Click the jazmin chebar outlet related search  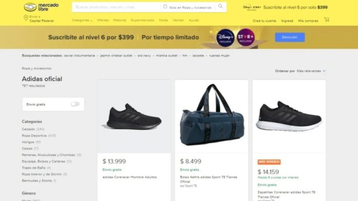116,55
